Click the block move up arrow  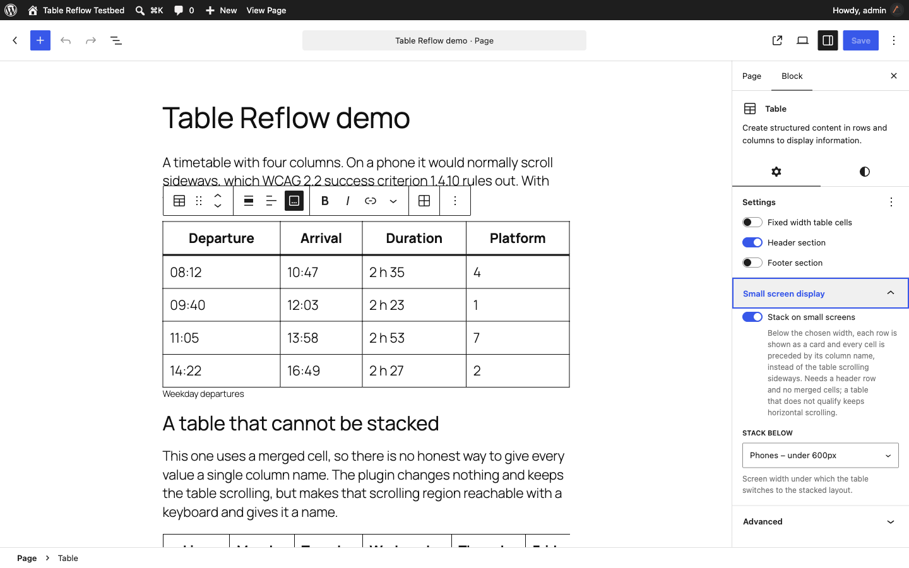click(x=218, y=196)
